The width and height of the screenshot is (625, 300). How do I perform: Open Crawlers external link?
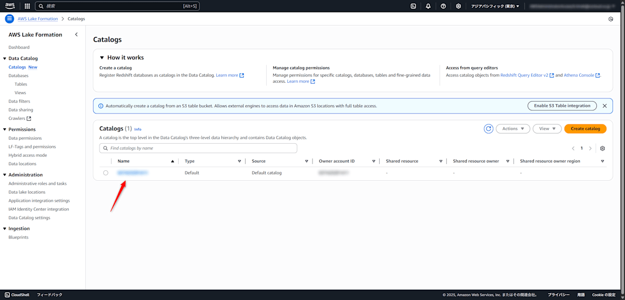click(x=20, y=118)
